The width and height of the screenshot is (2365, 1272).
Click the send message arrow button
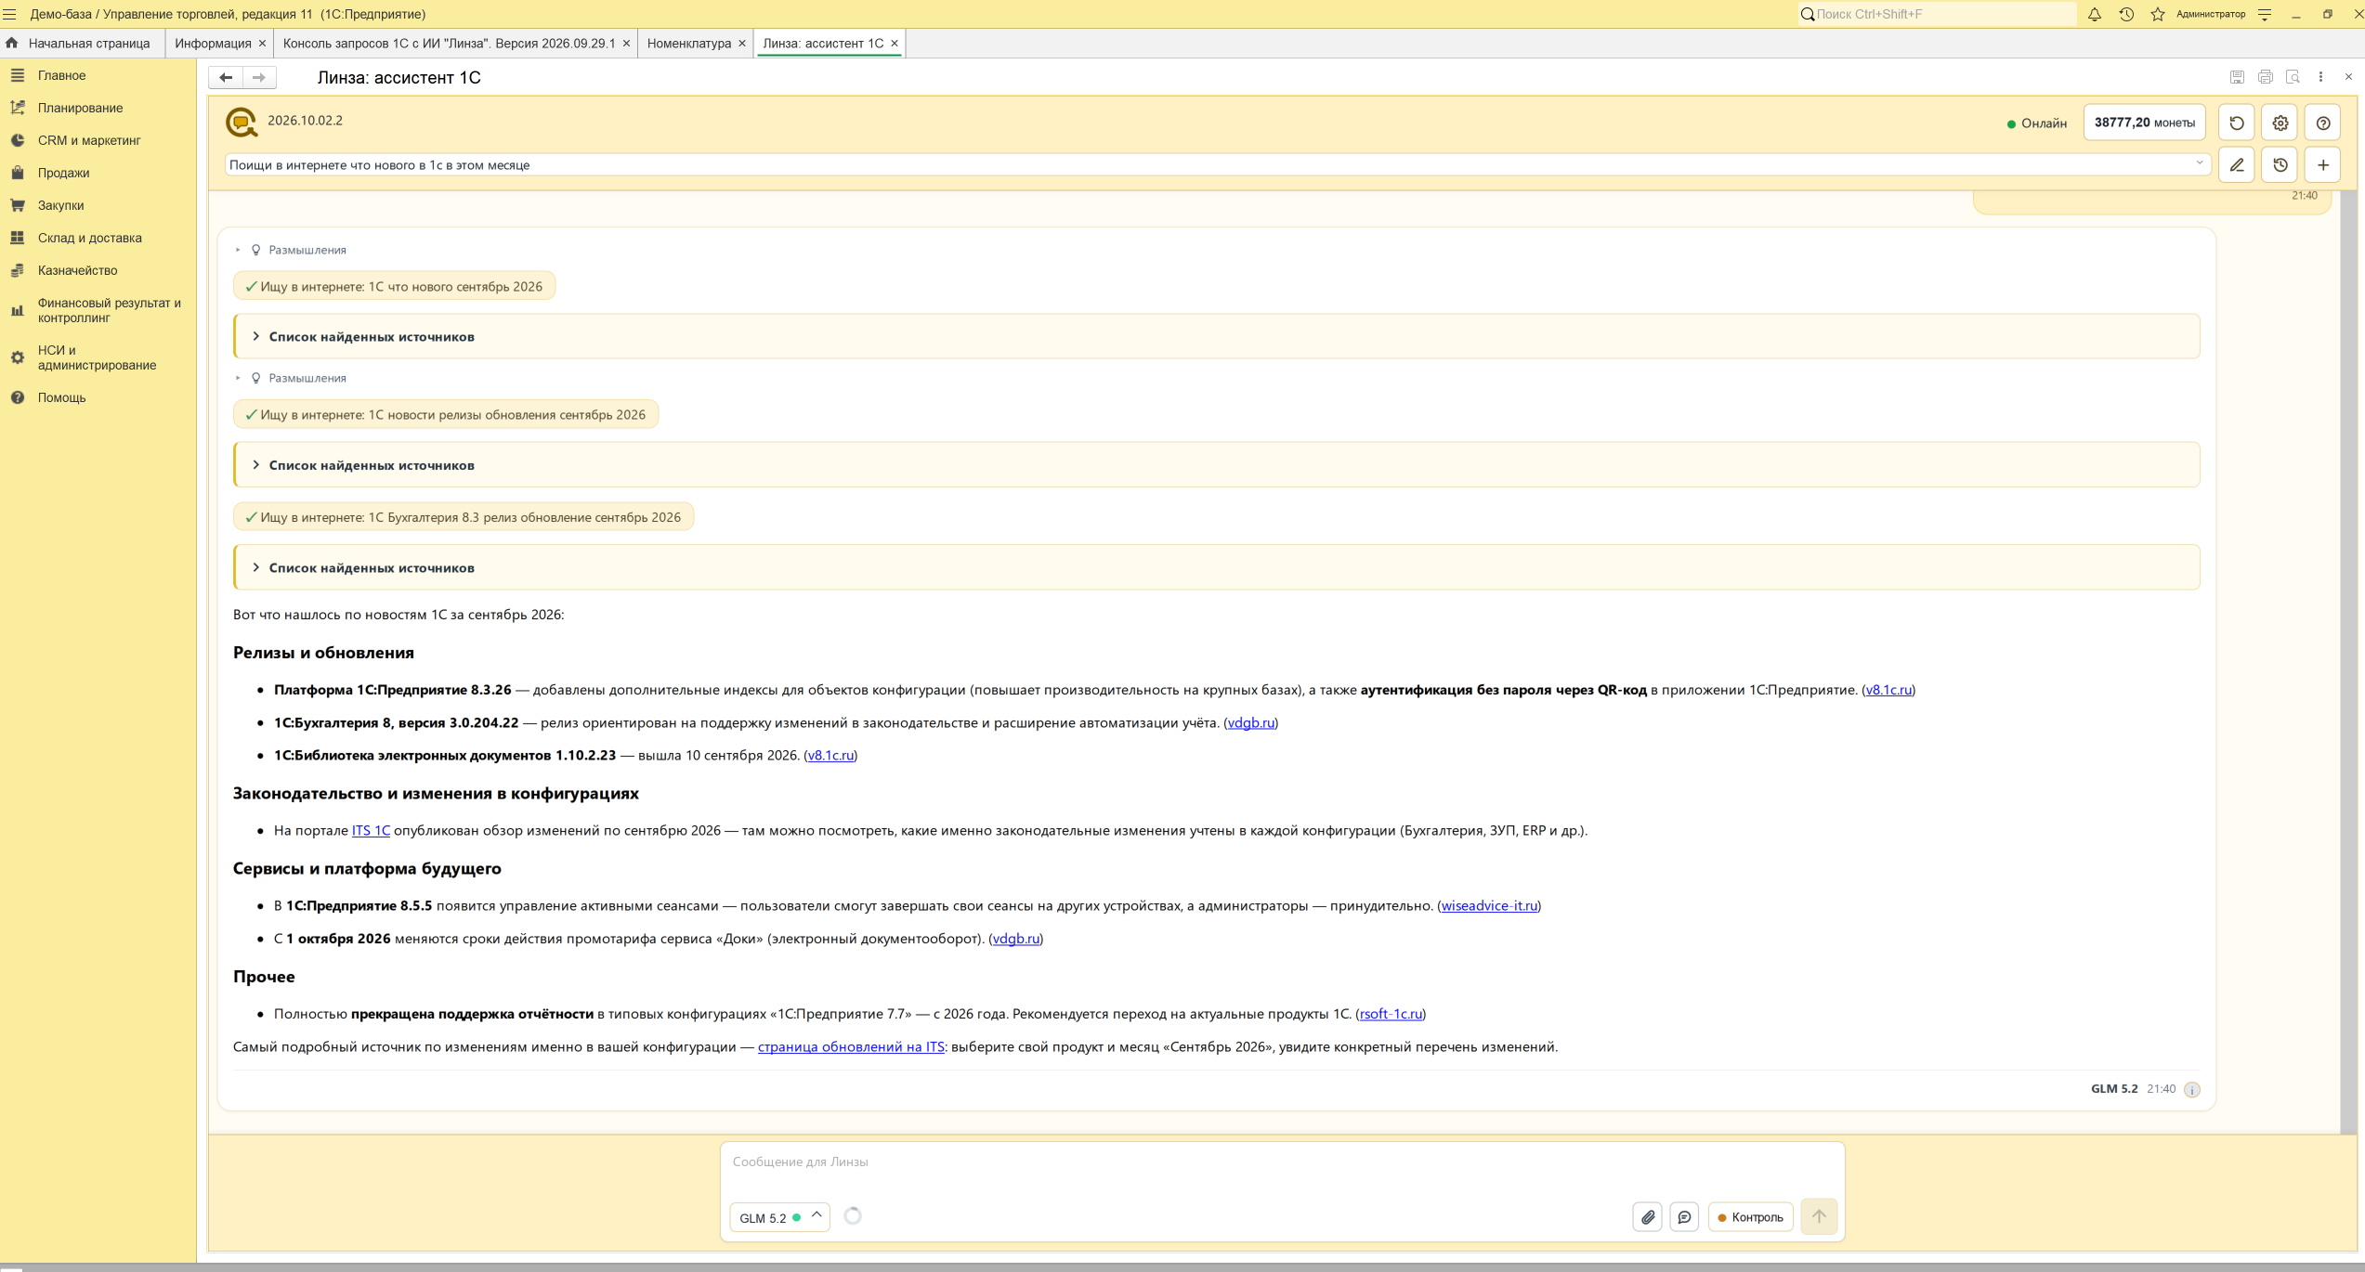[x=1819, y=1215]
